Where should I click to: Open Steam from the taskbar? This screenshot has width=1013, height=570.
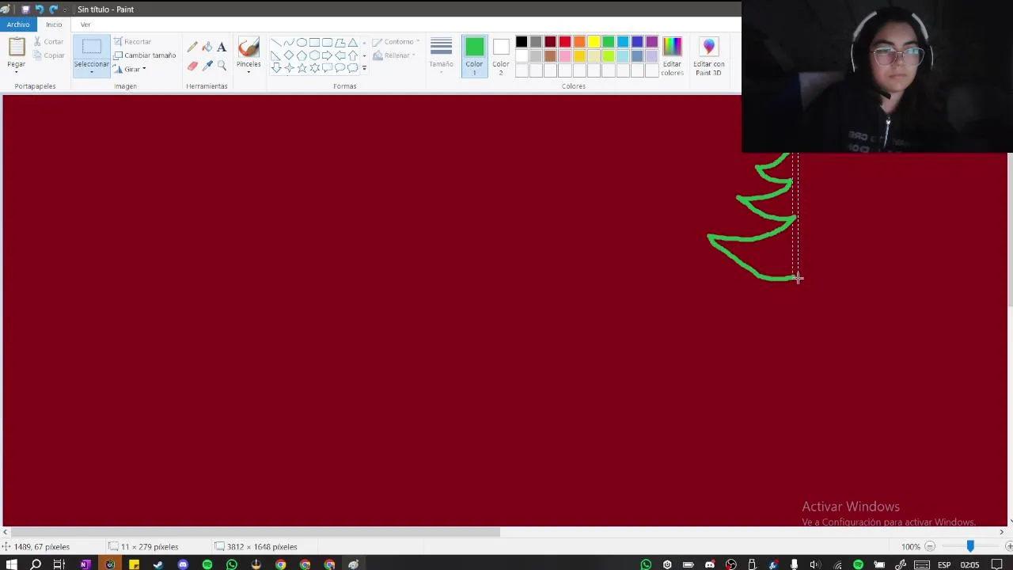[x=158, y=564]
